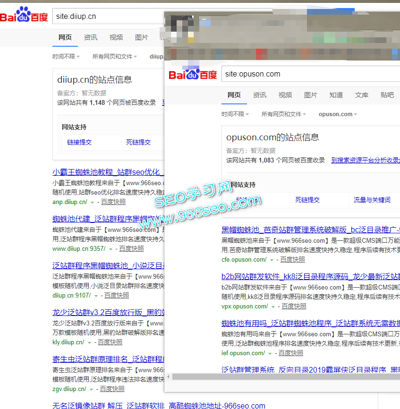Click the kly.diiup.cn/ green URL
Screen dimensions: 400x409
point(68,342)
